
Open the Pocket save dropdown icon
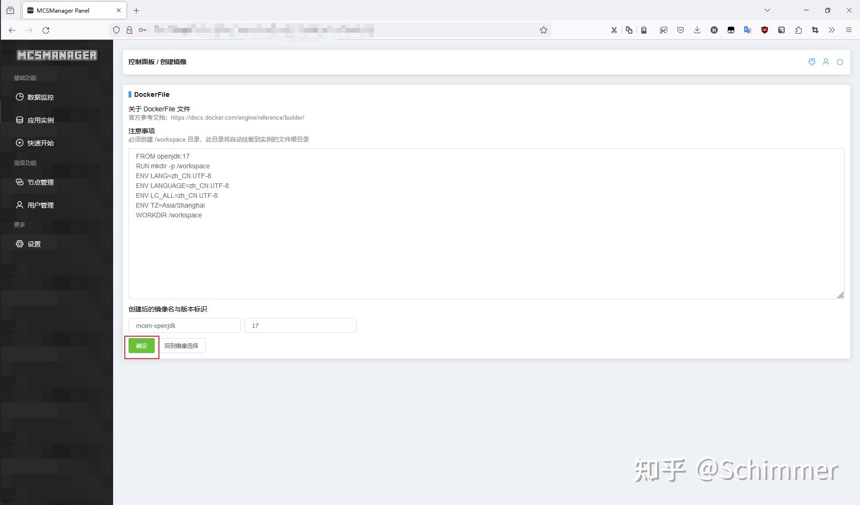(x=680, y=29)
